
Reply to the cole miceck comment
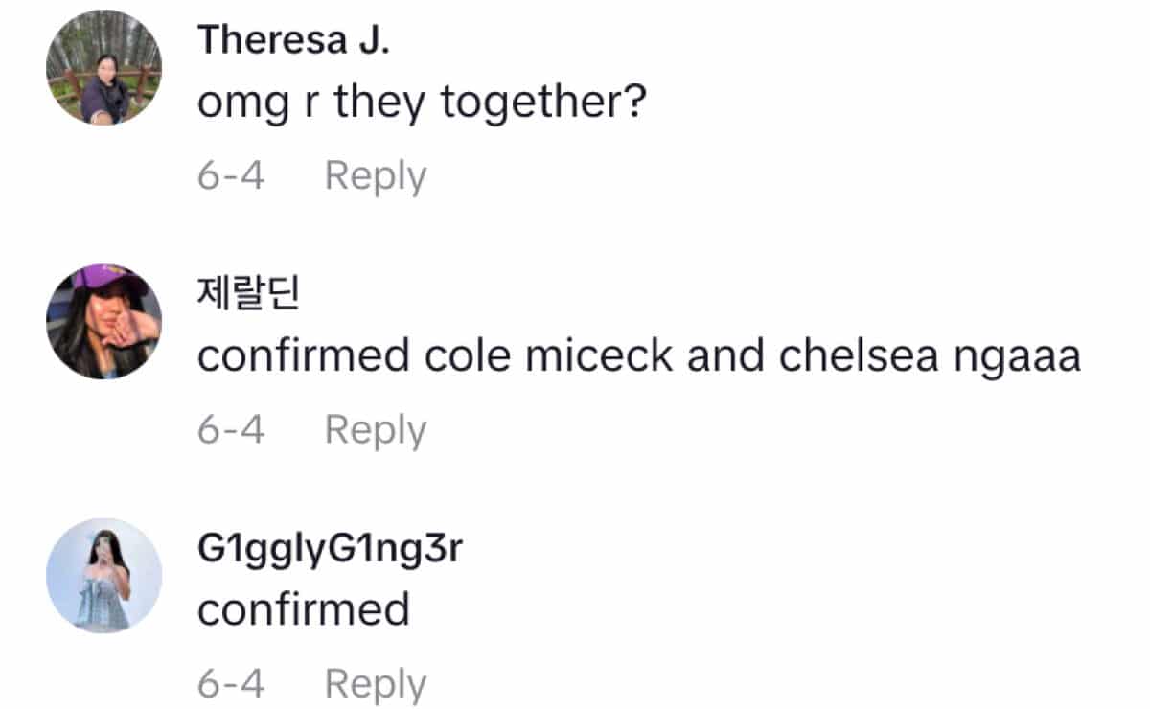(375, 430)
